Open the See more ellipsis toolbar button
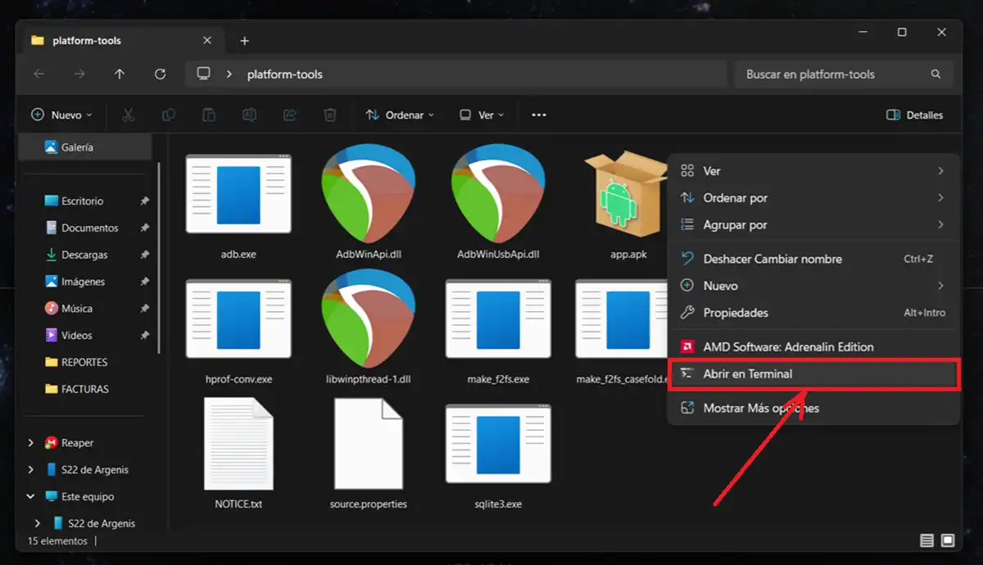The image size is (983, 565). (538, 115)
